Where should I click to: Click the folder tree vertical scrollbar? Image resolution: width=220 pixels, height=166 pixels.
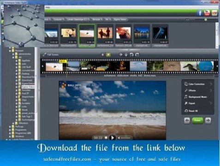[x=36, y=94]
